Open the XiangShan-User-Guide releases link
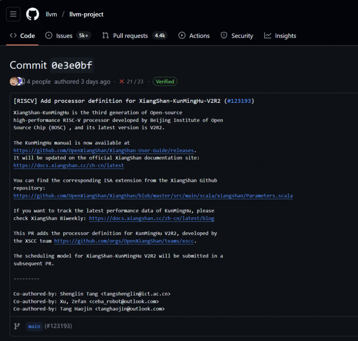This screenshot has width=358, height=341. pyautogui.click(x=103, y=150)
